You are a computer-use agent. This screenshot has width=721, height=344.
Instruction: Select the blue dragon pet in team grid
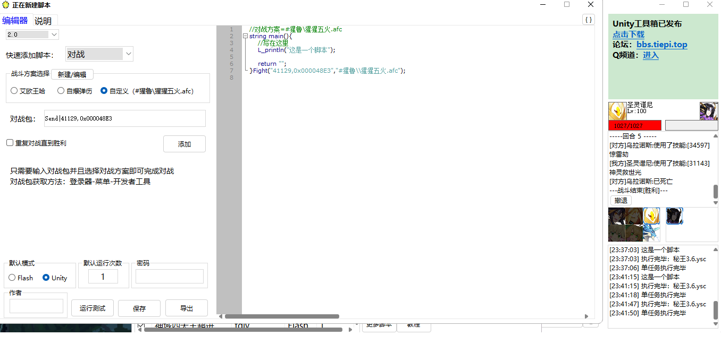point(651,233)
